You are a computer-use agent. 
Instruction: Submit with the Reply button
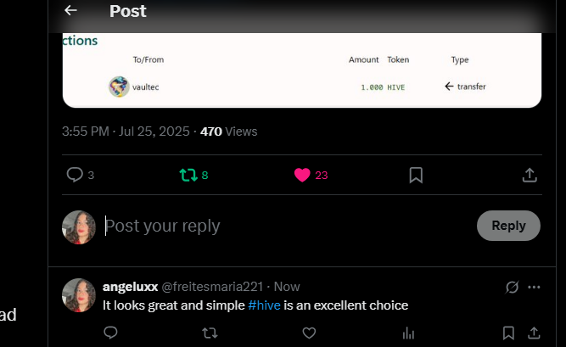pyautogui.click(x=508, y=226)
